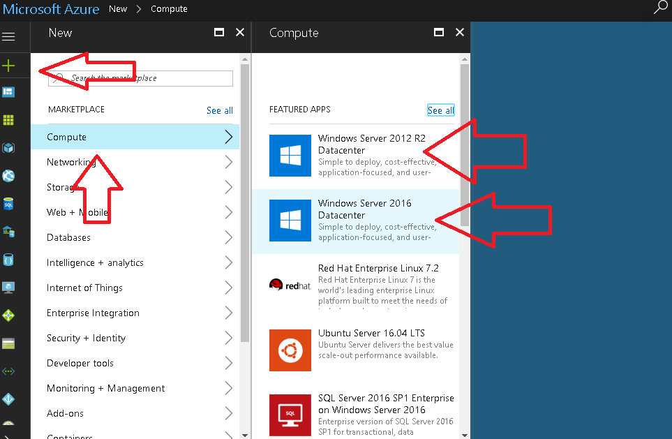Viewport: 672px width, 439px height.
Task: Open the Load balancers green diamond icon
Action: pyautogui.click(x=8, y=315)
